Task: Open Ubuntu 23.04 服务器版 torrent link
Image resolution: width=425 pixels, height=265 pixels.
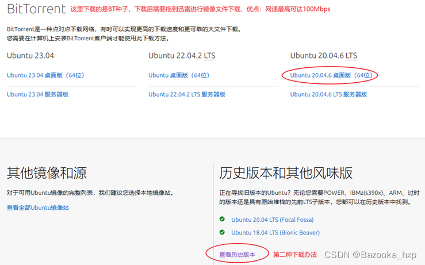Action: (x=38, y=94)
